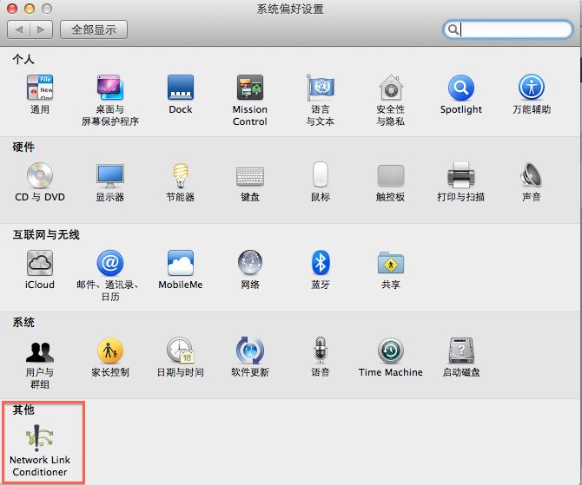Go forward with the right arrow button
Screen dimensions: 582x485
tap(41, 29)
